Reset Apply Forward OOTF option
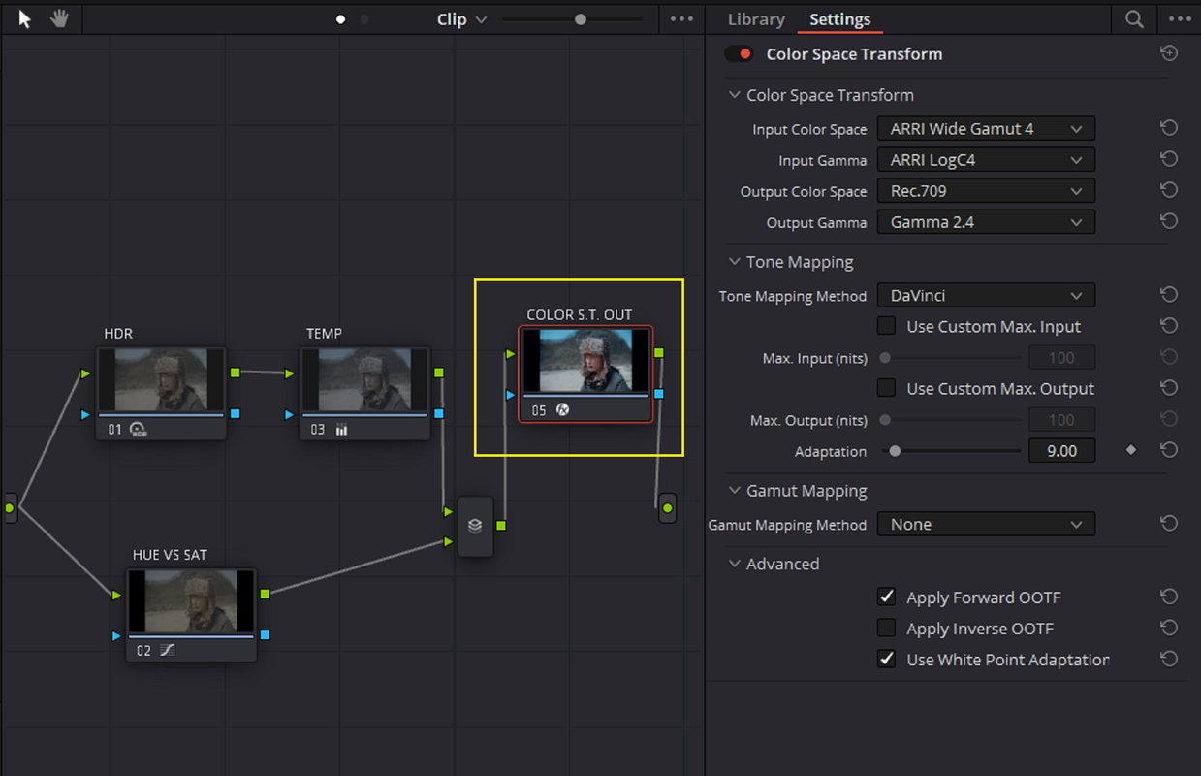The width and height of the screenshot is (1201, 776). click(1169, 597)
